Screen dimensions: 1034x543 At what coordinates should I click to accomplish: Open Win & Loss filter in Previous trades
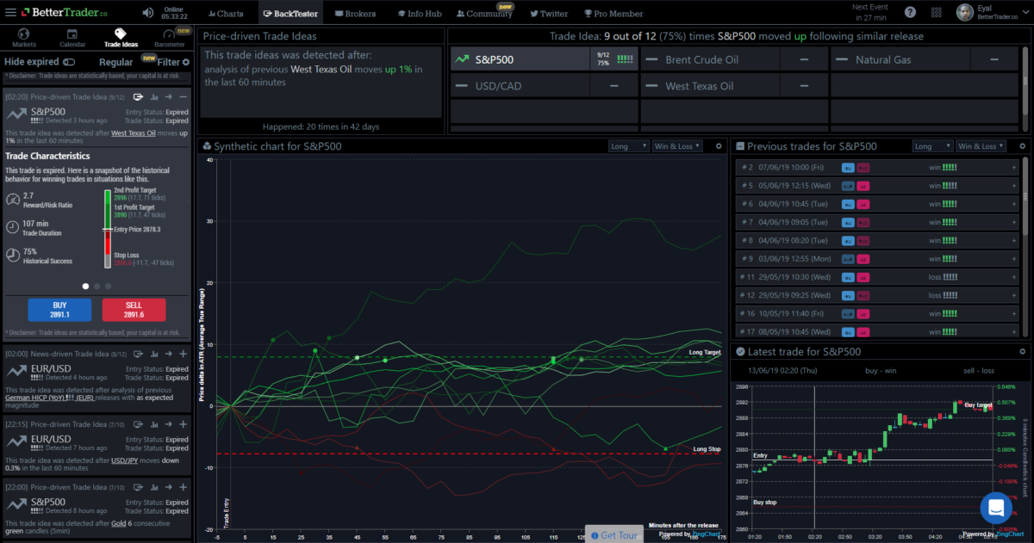[981, 145]
